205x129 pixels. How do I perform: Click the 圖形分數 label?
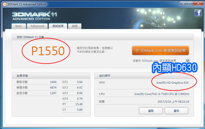(x=22, y=82)
